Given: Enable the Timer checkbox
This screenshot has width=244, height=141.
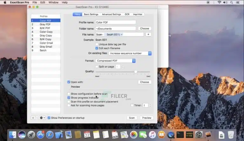Looking at the screenshot, I should (x=132, y=105).
